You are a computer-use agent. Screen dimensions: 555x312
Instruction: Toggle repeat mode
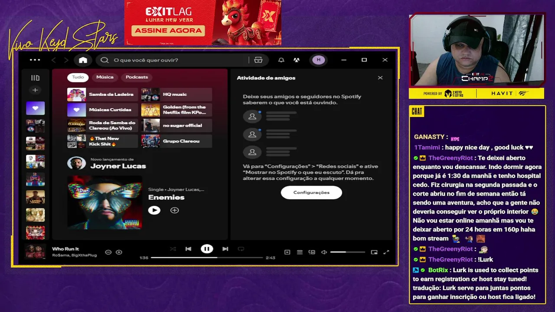pyautogui.click(x=241, y=249)
